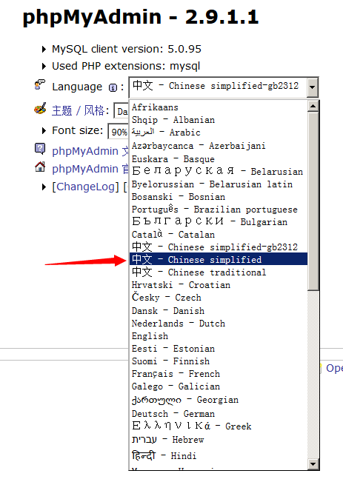The height and width of the screenshot is (482, 343).
Task: Select Azerbaijani language option
Action: (x=219, y=146)
